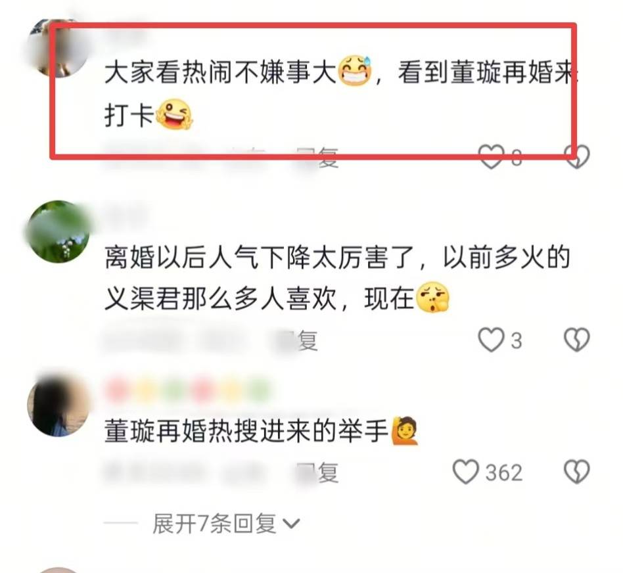Open the partially visible bottom avatar
623x573 pixels.
pos(60,570)
